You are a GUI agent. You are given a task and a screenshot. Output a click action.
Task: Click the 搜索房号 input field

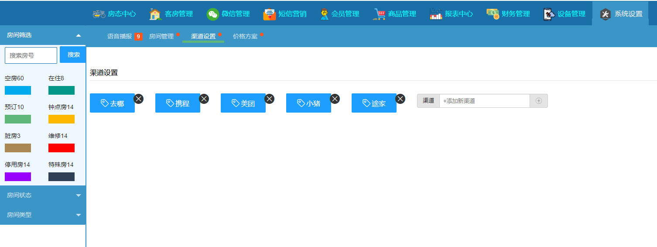click(x=31, y=55)
